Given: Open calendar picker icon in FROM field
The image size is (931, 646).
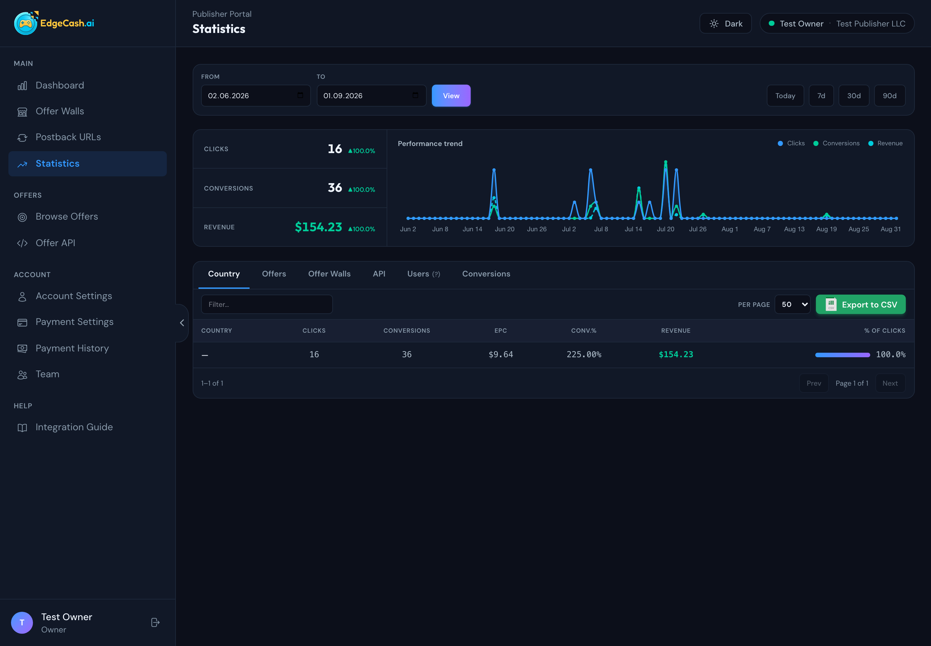Looking at the screenshot, I should pyautogui.click(x=300, y=96).
